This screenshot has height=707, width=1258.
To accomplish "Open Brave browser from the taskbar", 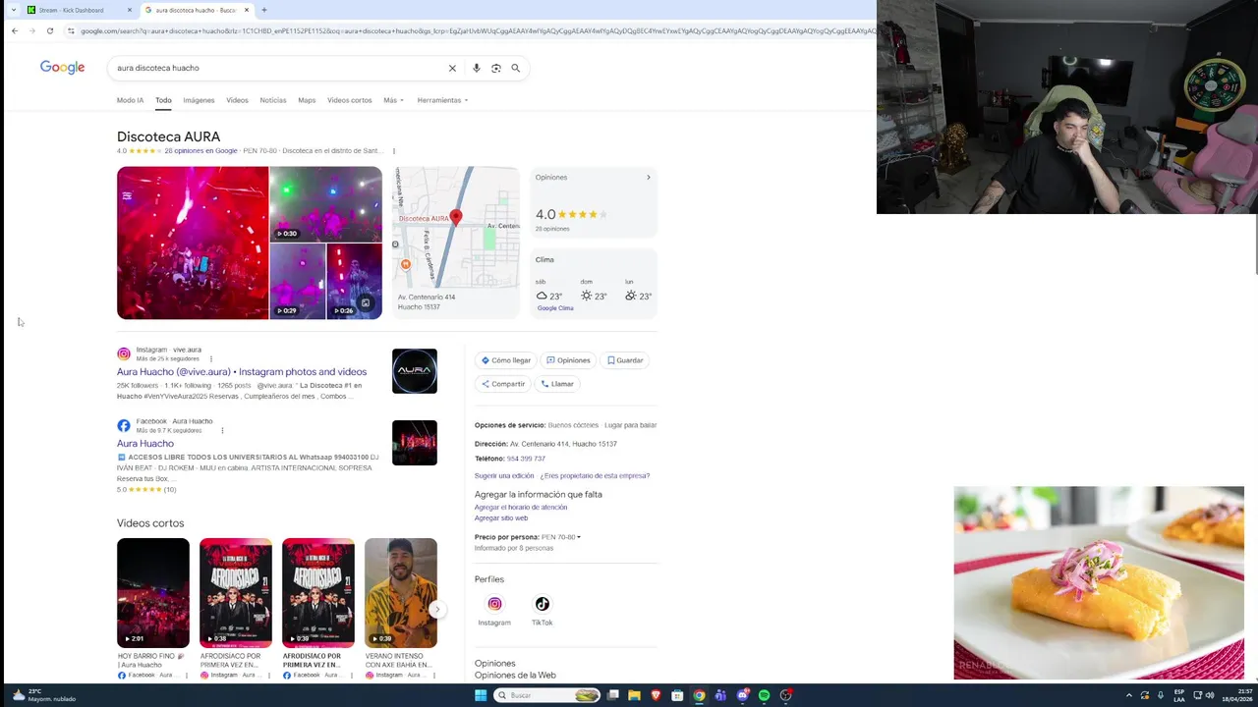I will pyautogui.click(x=656, y=695).
